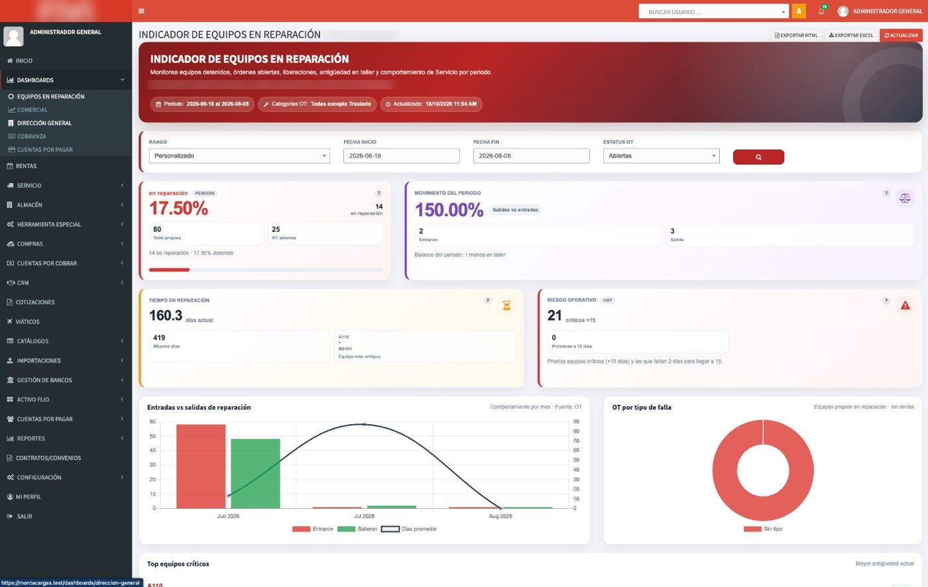Expand the Almacén sidebar menu
The width and height of the screenshot is (928, 587).
click(66, 205)
